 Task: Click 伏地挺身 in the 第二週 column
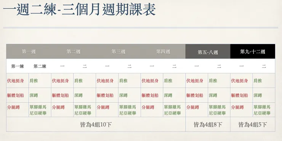(x=61, y=81)
